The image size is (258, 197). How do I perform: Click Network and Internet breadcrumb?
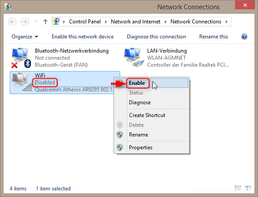click(x=136, y=22)
